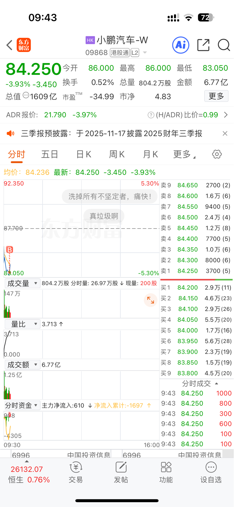Tap the 卖5 84.450 order row
Screen dimensions: 234x507
click(x=196, y=228)
